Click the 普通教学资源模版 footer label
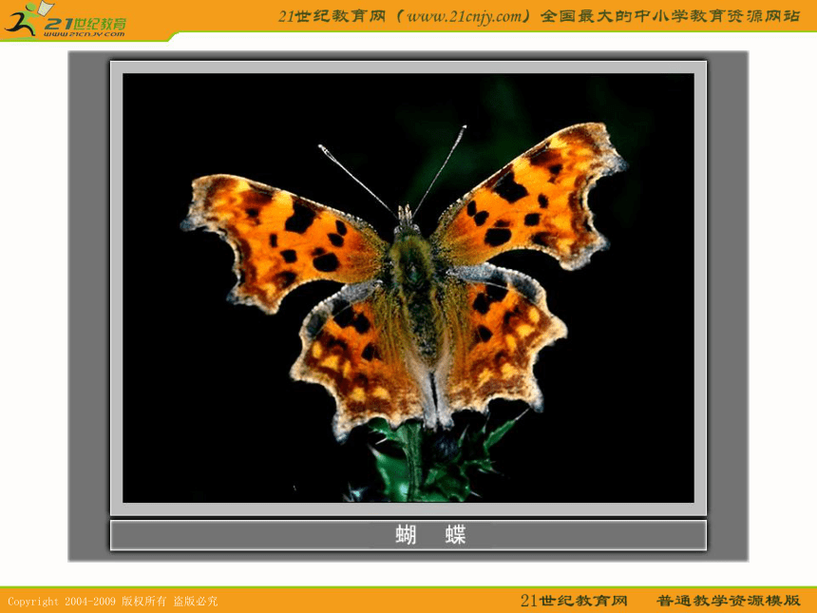The image size is (817, 613). pyautogui.click(x=728, y=601)
